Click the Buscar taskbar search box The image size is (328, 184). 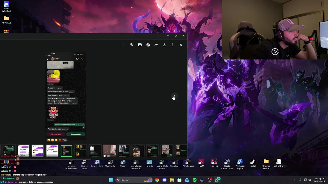coord(135,180)
